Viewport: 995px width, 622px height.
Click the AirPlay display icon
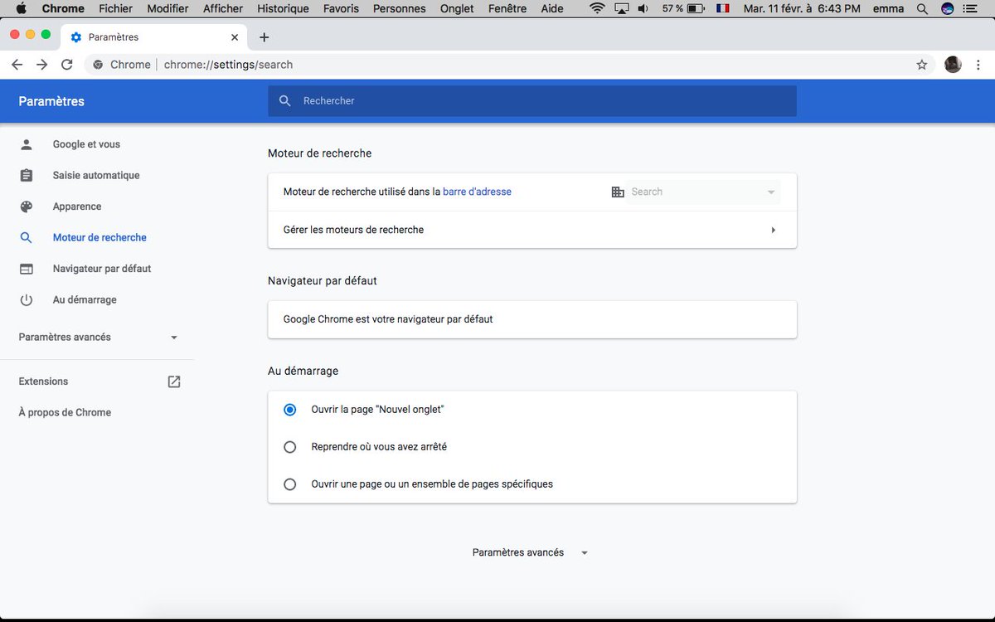[x=621, y=8]
